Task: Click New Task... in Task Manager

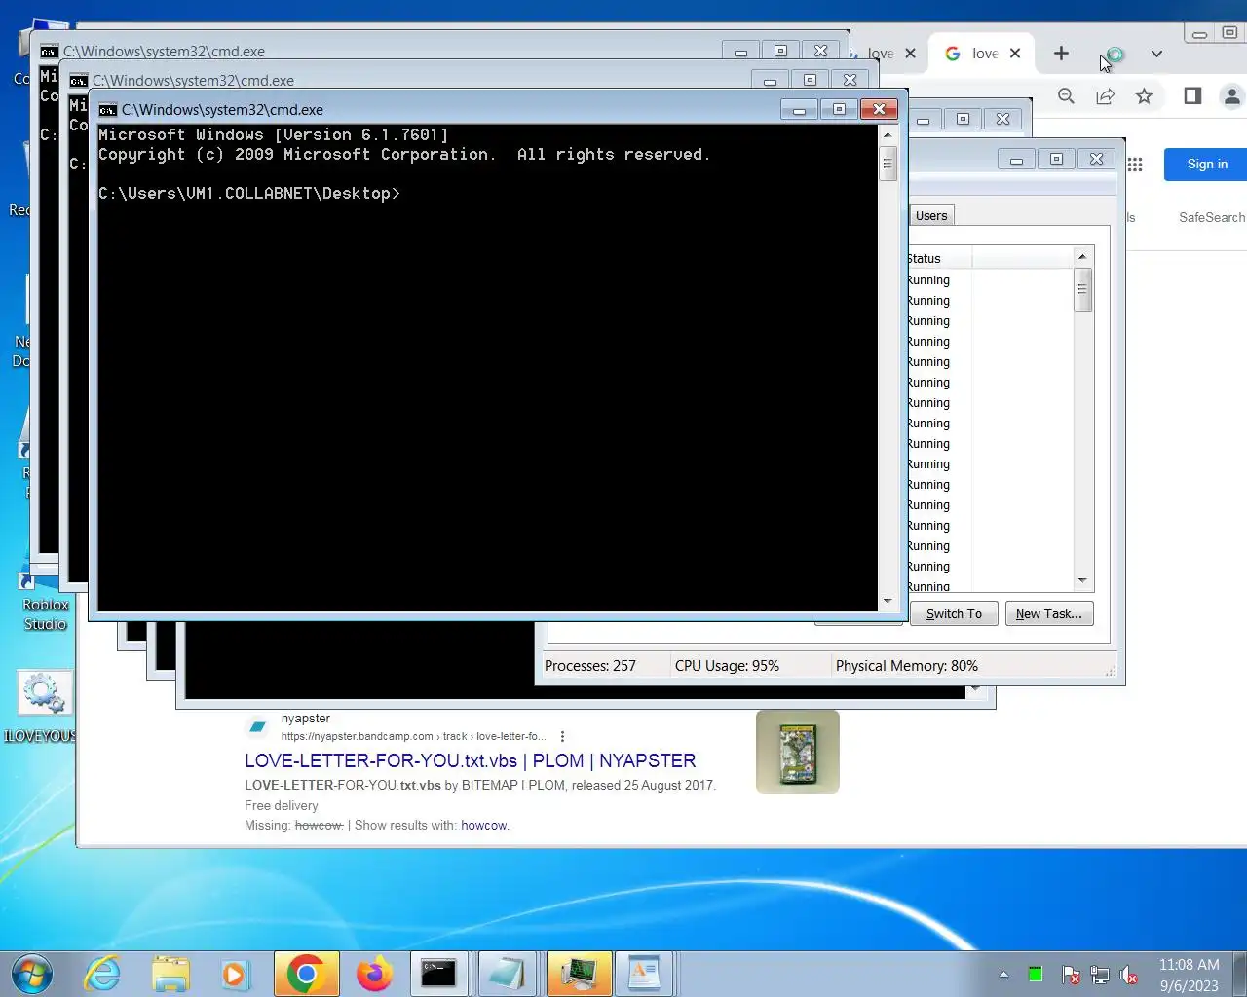Action: (1049, 613)
